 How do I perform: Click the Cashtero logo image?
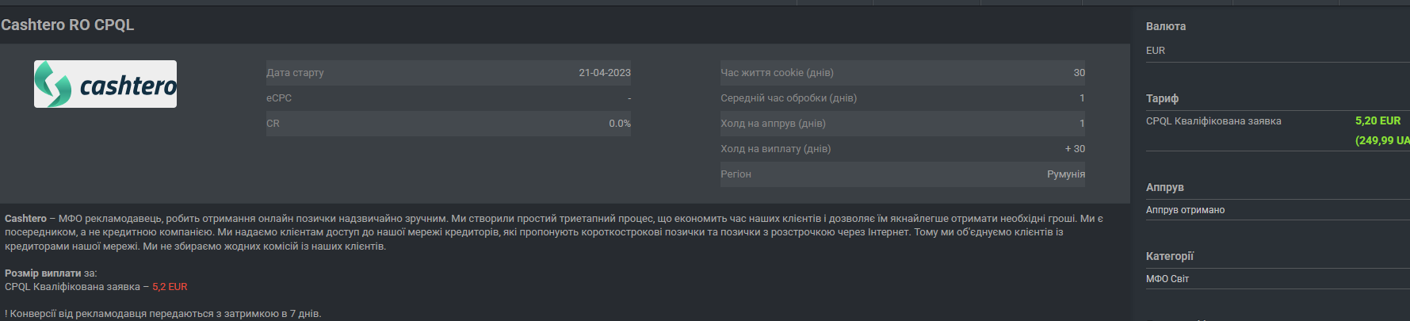[x=105, y=84]
